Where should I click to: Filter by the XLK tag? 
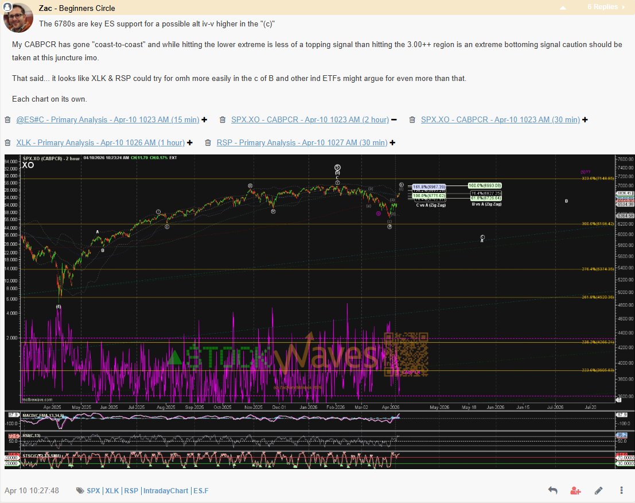coord(112,490)
